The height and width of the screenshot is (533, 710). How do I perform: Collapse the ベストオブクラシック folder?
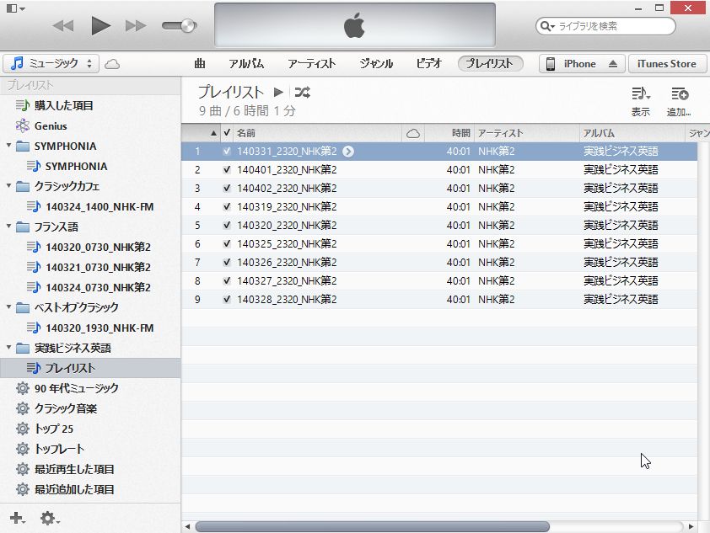coord(8,307)
